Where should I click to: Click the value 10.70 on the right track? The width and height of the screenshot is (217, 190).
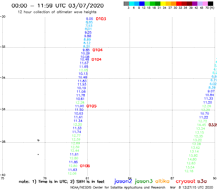(205, 113)
